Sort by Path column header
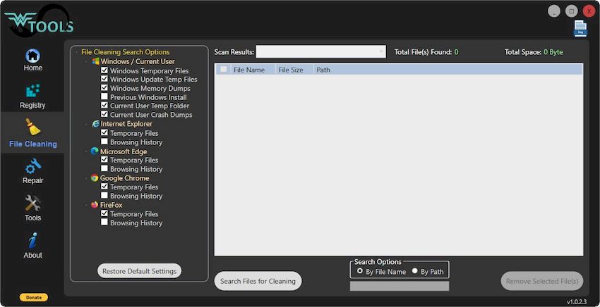Viewport: 600px width, 307px height. 323,70
